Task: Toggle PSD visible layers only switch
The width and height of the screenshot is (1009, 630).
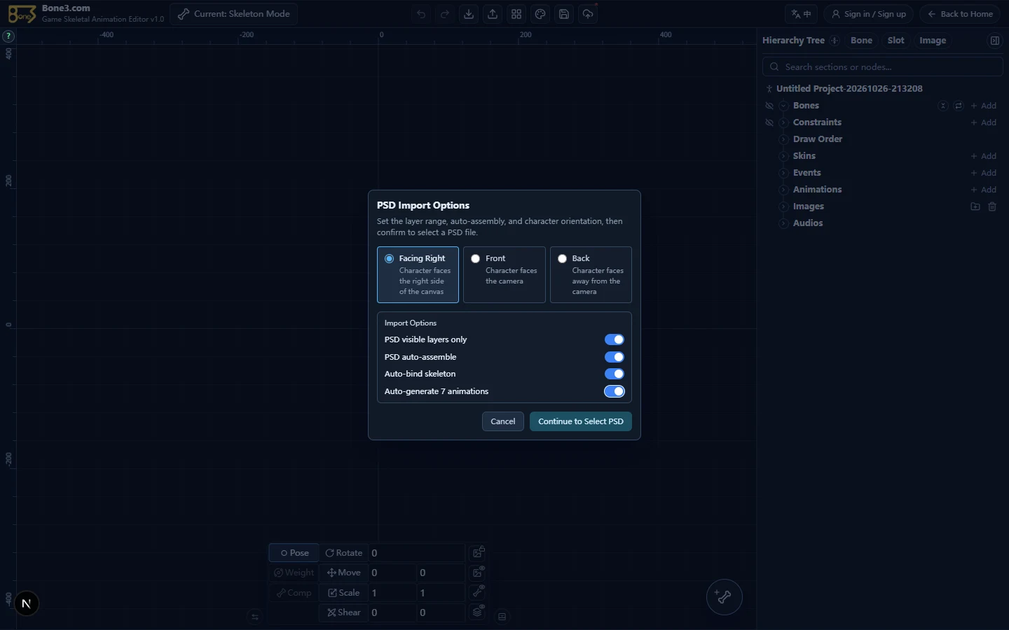Action: point(615,339)
